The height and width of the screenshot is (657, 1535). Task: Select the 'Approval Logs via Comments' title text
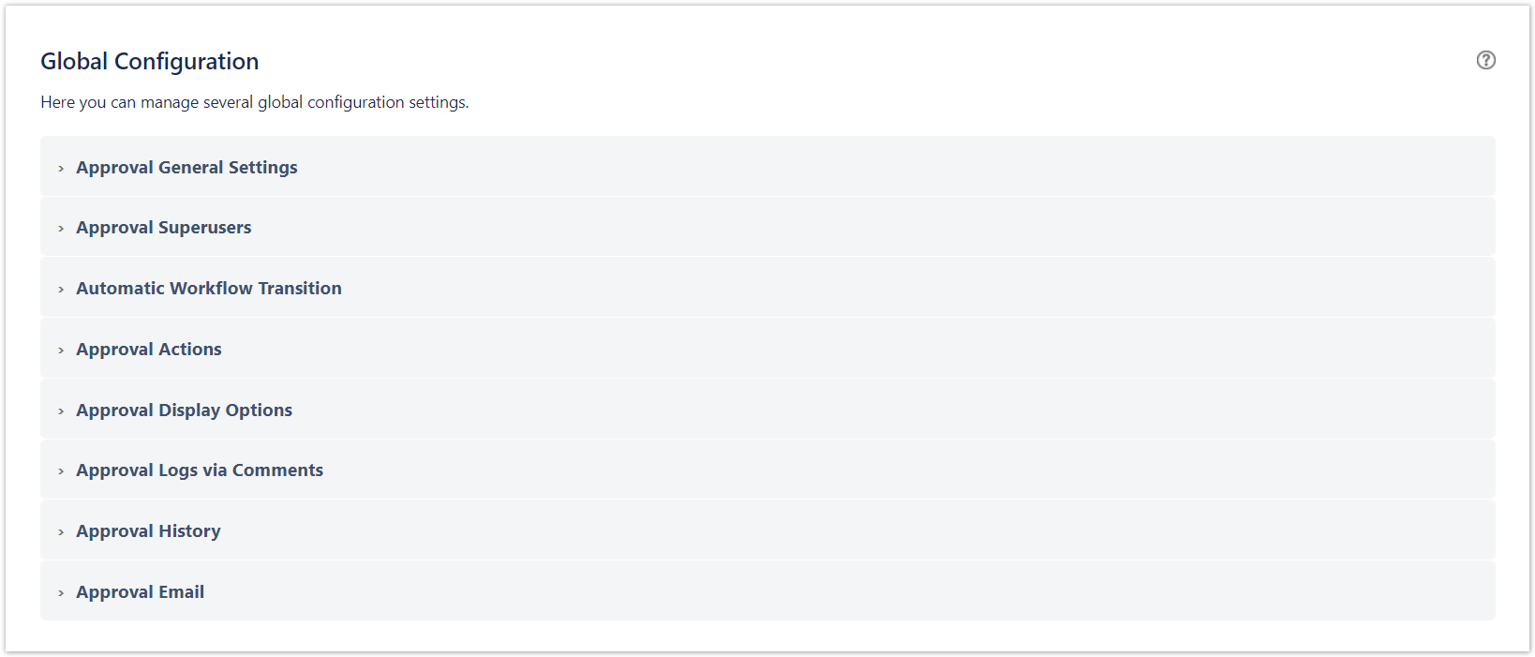tap(200, 470)
